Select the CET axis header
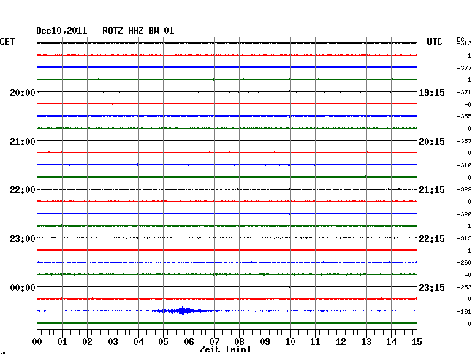The image size is (475, 361). tap(7, 42)
